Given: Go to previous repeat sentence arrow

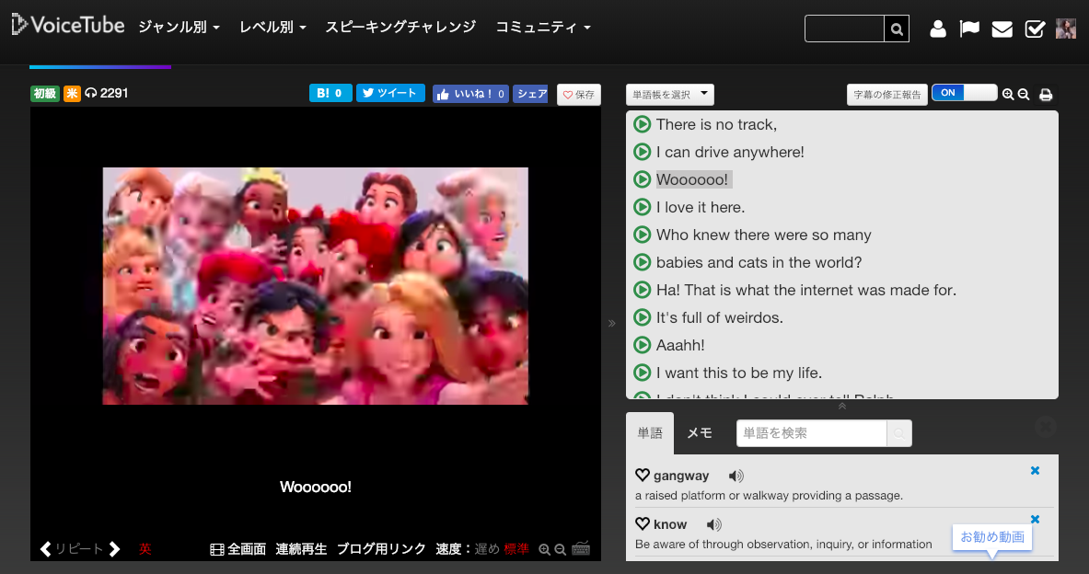Looking at the screenshot, I should (x=46, y=549).
